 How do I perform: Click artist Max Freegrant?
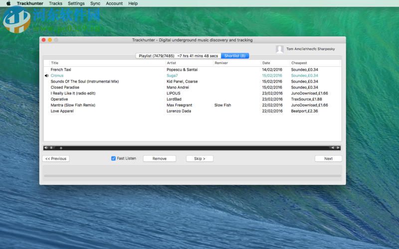(179, 105)
